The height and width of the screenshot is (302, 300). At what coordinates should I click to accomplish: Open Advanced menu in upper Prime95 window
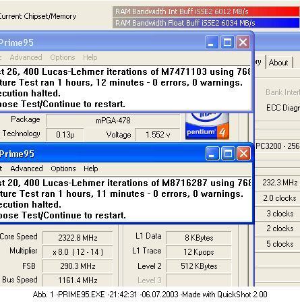(26, 57)
